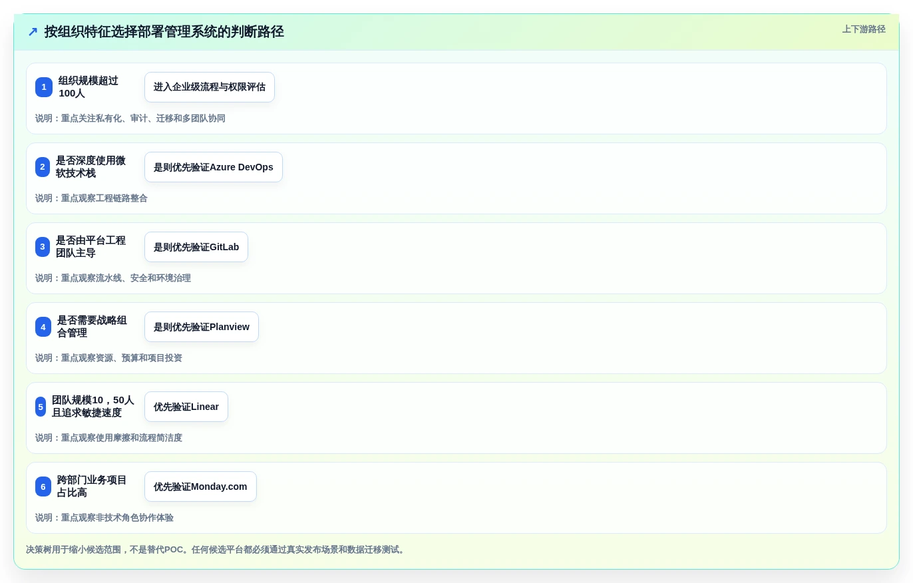
Task: Select the 是则优先验证GitLab outcome
Action: click(x=196, y=247)
